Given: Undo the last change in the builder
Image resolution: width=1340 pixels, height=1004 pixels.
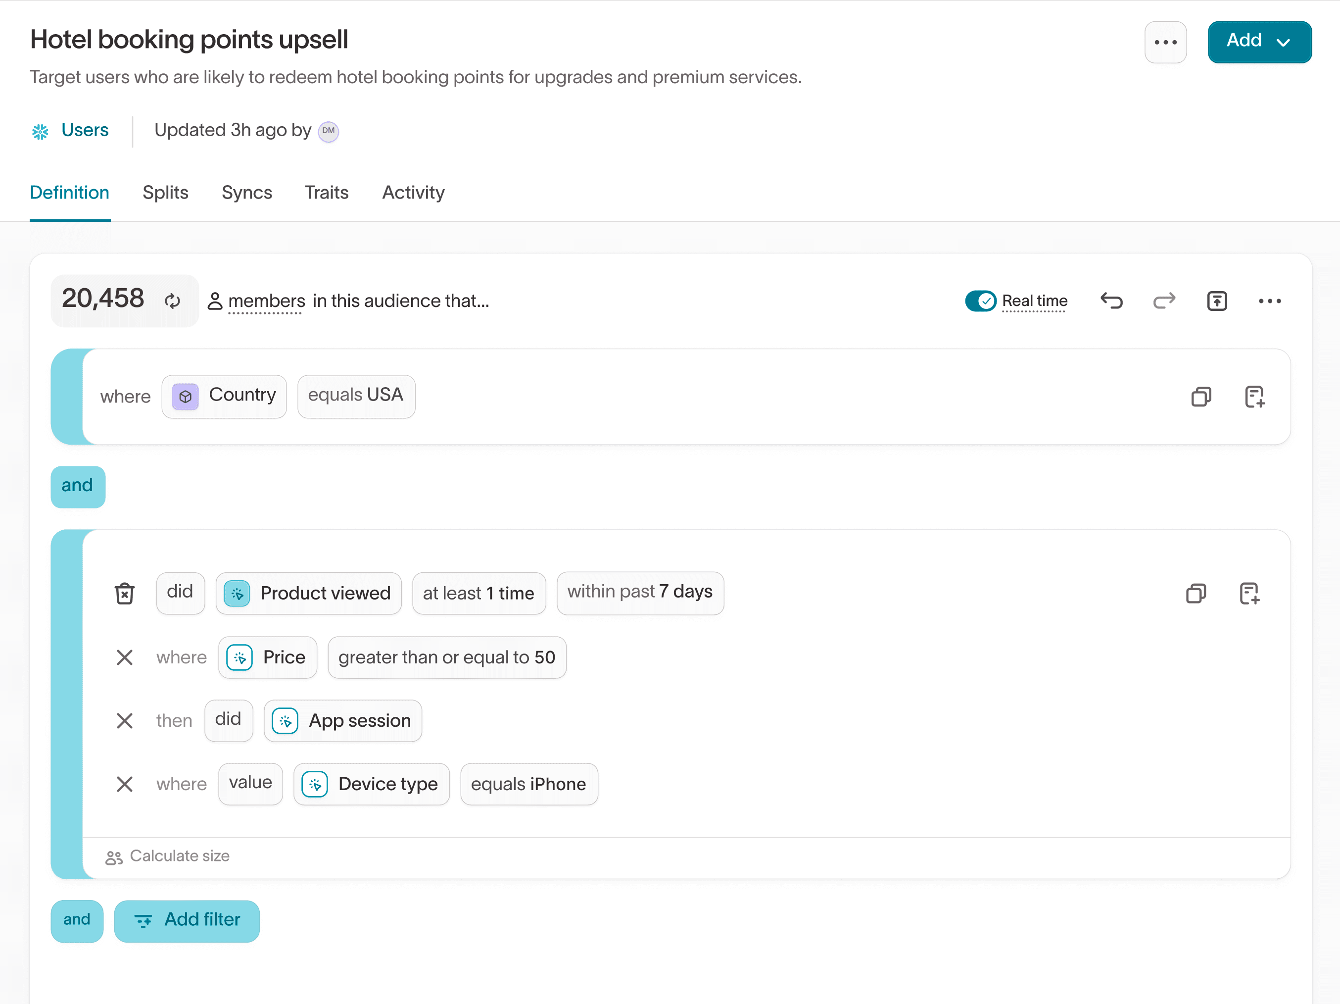Looking at the screenshot, I should (1111, 301).
